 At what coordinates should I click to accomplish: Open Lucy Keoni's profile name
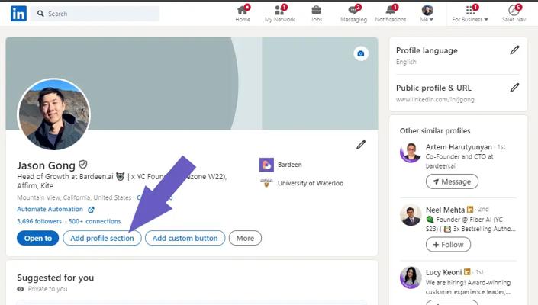443,272
